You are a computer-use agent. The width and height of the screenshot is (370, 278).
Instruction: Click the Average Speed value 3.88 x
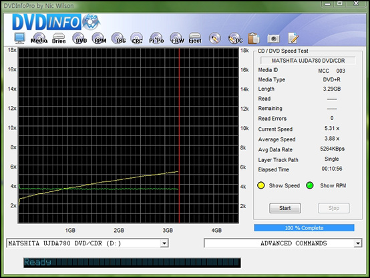click(331, 139)
